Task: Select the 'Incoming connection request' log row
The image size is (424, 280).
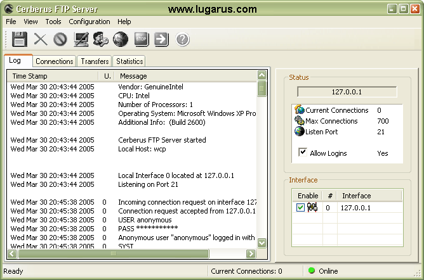Action: (x=133, y=202)
